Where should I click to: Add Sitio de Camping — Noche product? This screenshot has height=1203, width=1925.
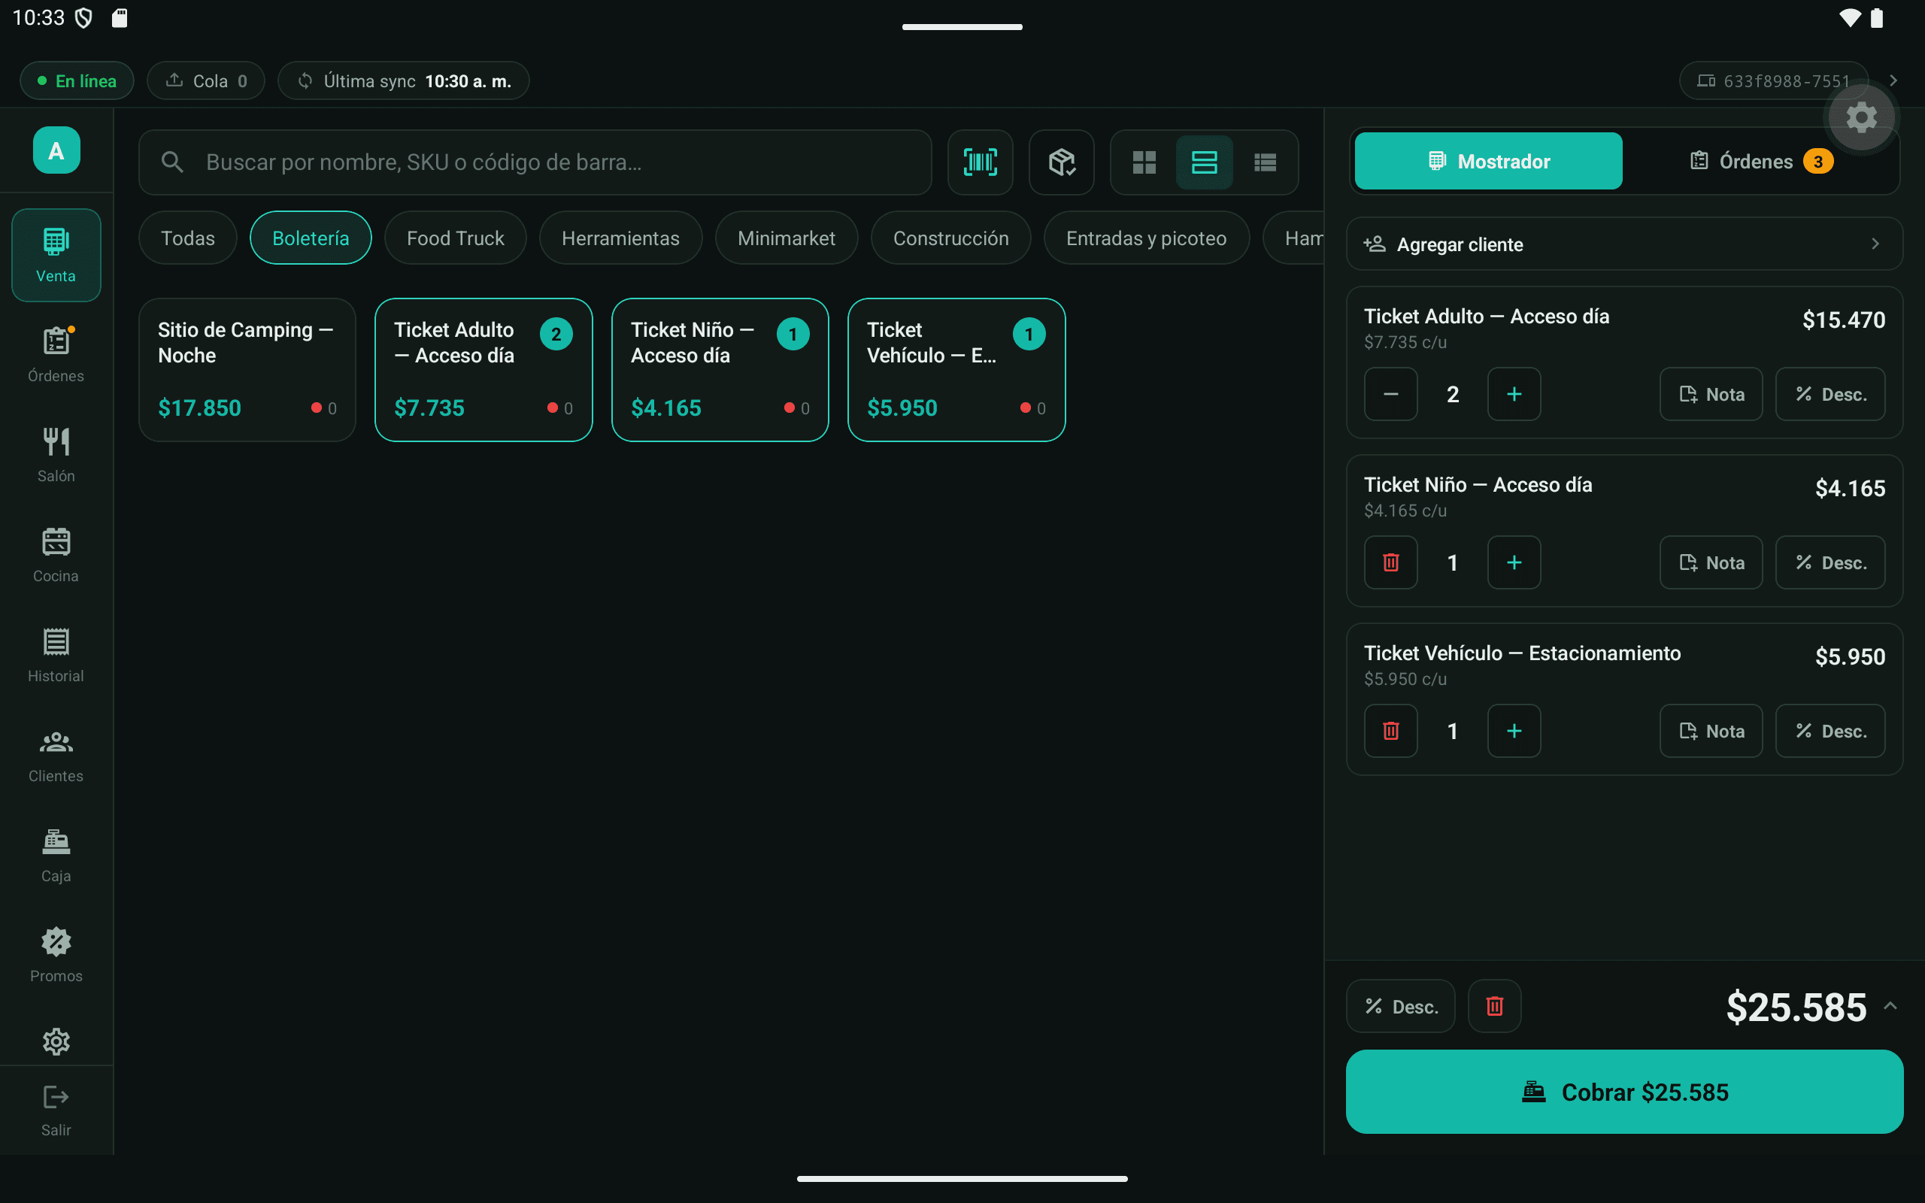[247, 370]
